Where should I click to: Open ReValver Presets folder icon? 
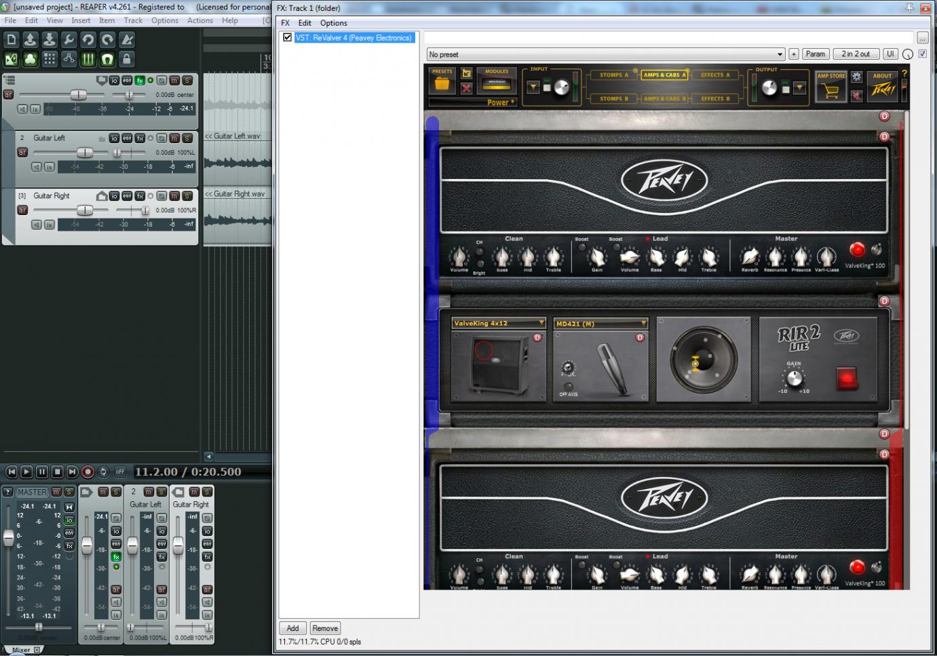pos(442,82)
